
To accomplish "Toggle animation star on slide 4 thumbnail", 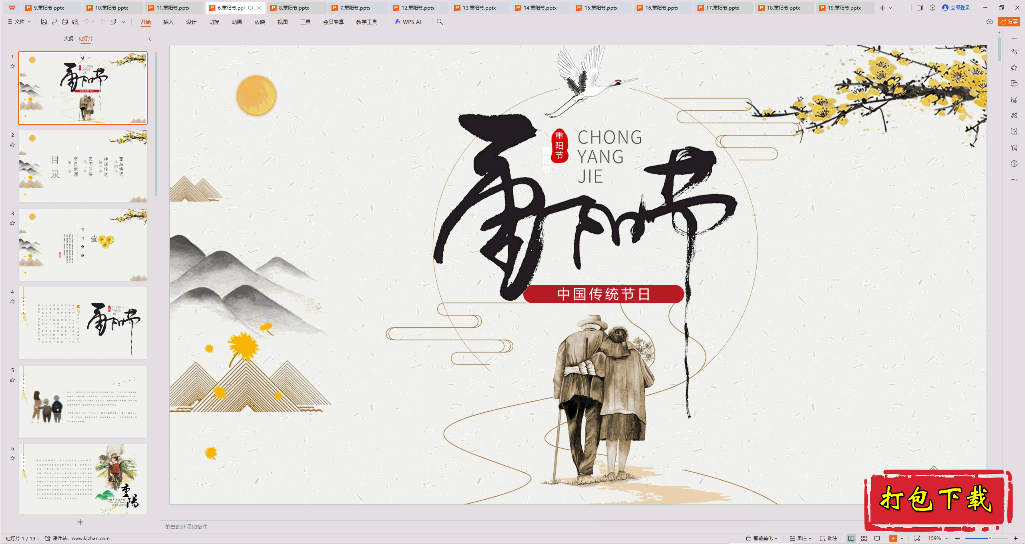I will point(12,302).
